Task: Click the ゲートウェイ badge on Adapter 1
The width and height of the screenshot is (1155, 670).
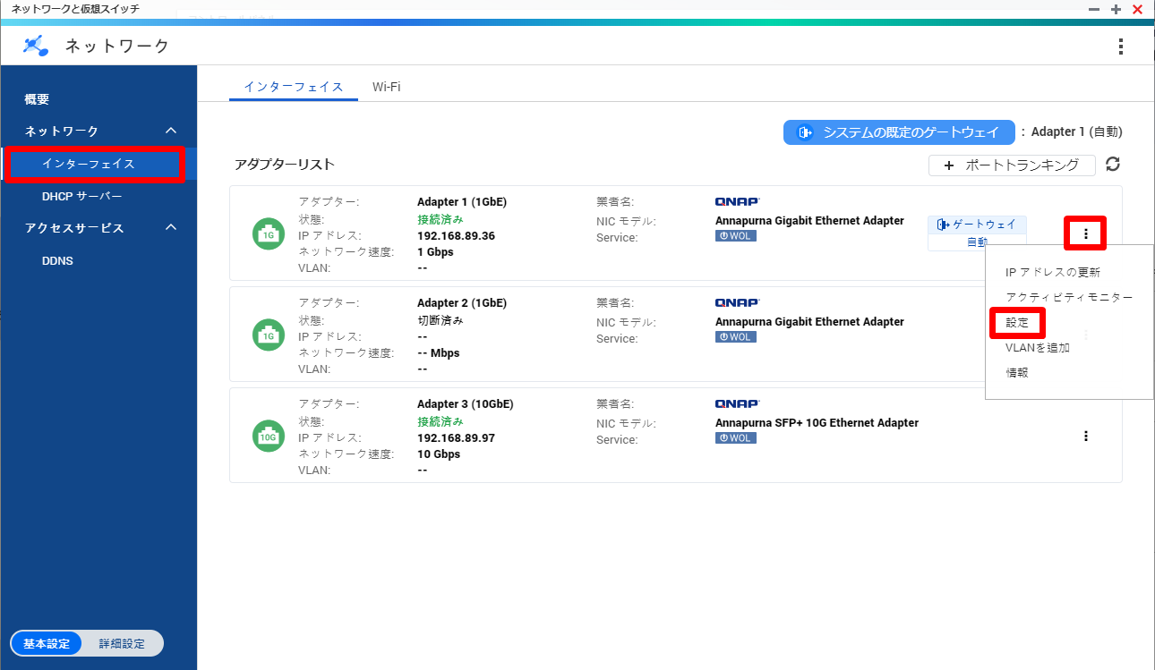Action: pos(977,225)
